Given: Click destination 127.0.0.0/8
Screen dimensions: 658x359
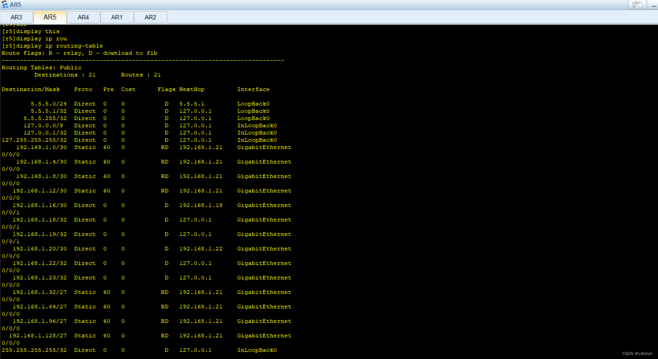Looking at the screenshot, I should point(43,126).
